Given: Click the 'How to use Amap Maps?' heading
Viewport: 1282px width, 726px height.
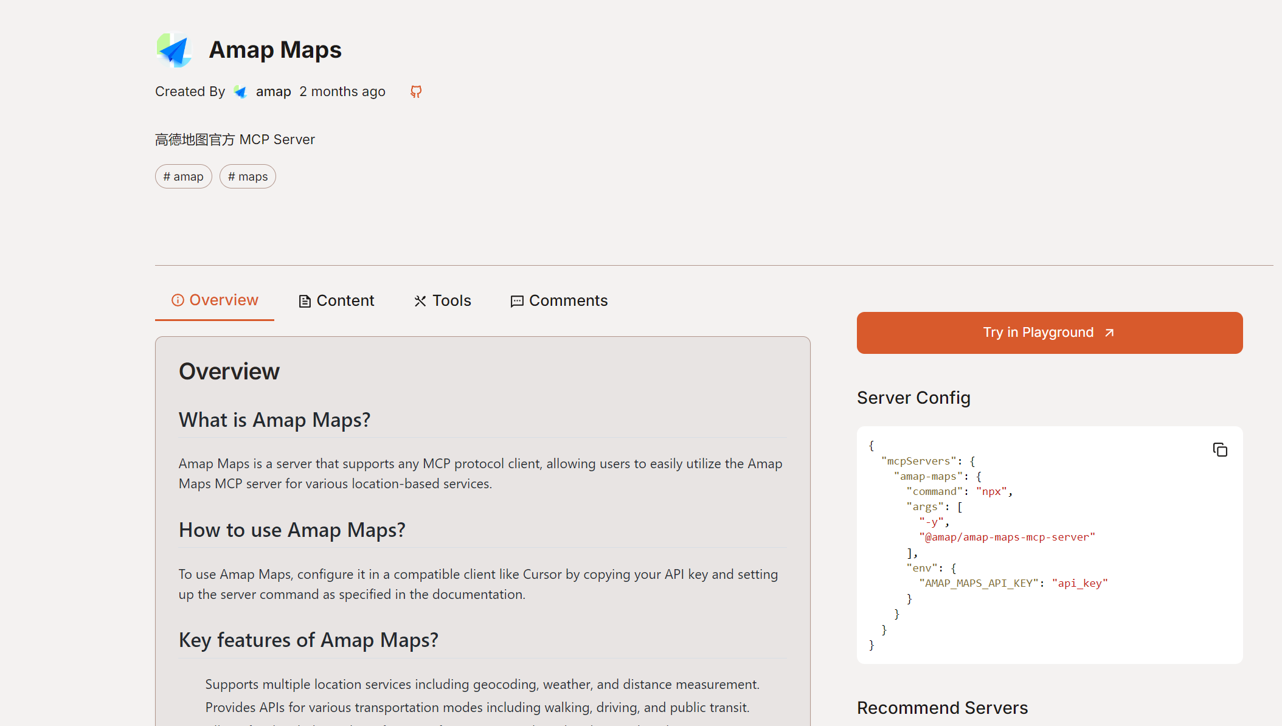Looking at the screenshot, I should tap(292, 530).
